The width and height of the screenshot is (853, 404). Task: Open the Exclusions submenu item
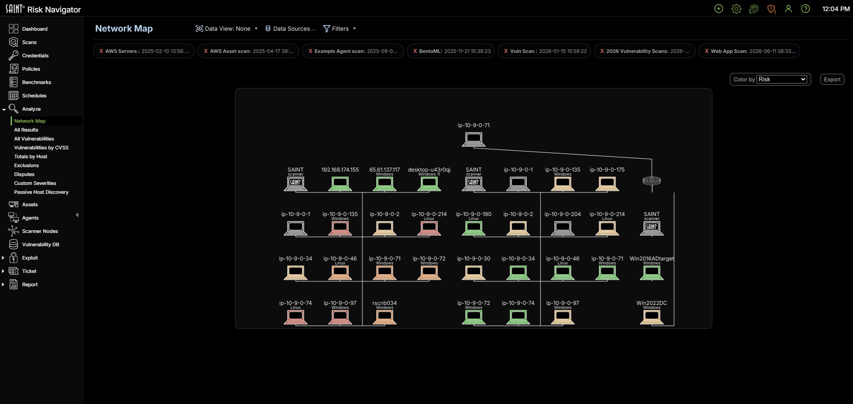pos(26,165)
